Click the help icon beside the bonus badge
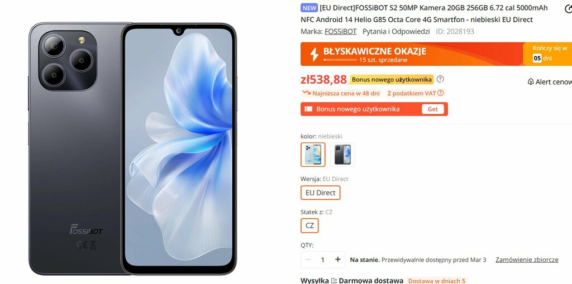This screenshot has width=572, height=284. pyautogui.click(x=440, y=79)
